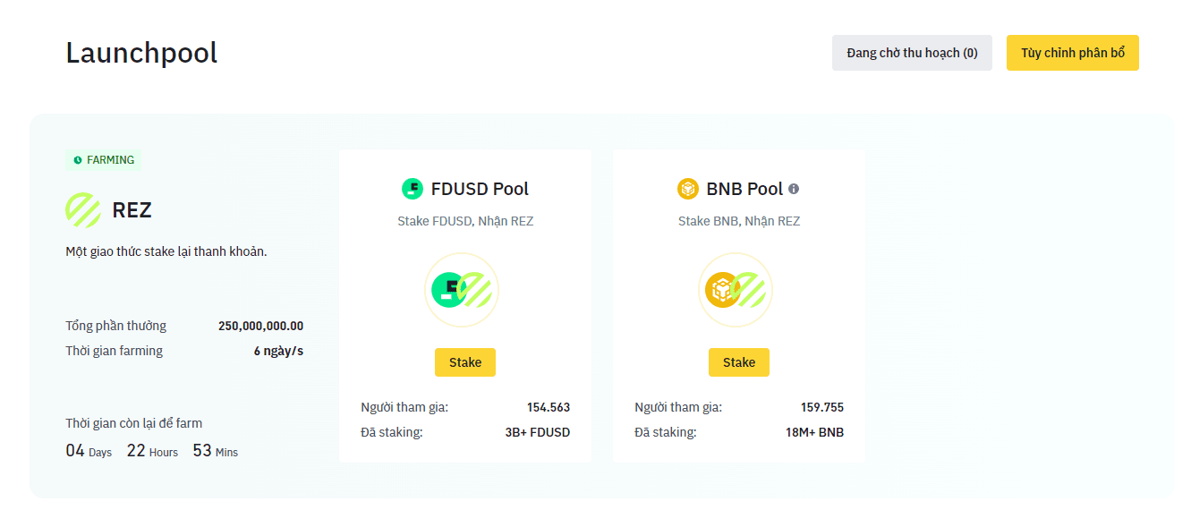Image resolution: width=1191 pixels, height=527 pixels.
Task: Stake in the BNB Pool
Action: (x=739, y=362)
